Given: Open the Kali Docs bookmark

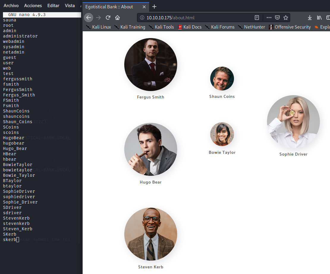Looking at the screenshot, I should coord(190,27).
